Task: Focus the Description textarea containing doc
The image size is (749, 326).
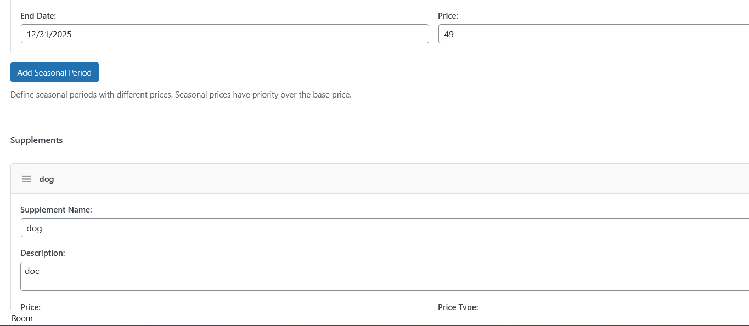Action: click(385, 276)
